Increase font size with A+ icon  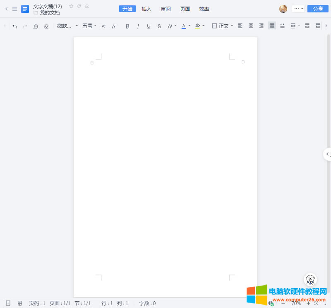(103, 26)
